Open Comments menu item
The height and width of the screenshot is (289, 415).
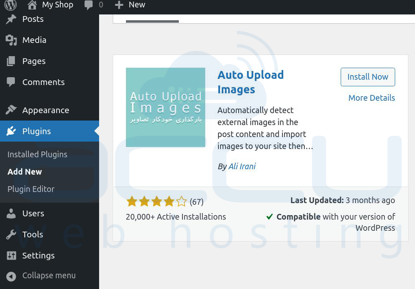click(x=43, y=82)
